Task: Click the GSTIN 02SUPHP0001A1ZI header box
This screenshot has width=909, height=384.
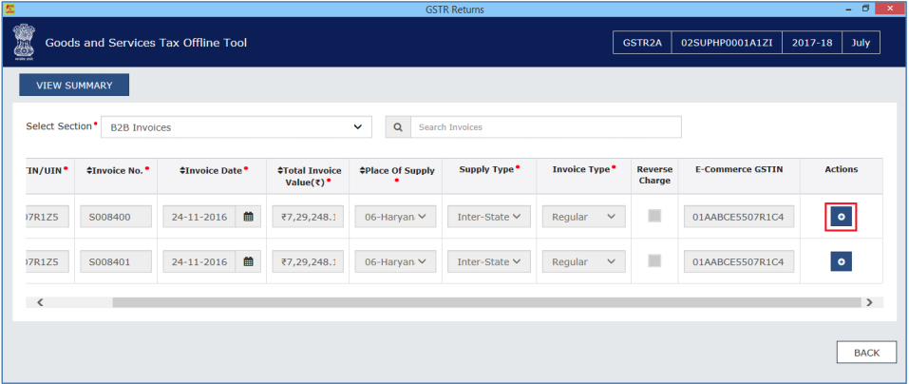Action: (x=727, y=43)
